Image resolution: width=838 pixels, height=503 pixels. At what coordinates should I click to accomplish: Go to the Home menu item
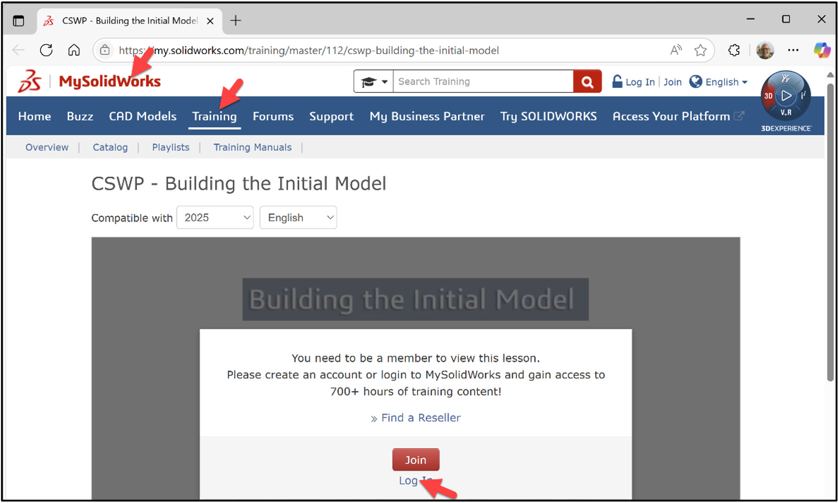[34, 116]
